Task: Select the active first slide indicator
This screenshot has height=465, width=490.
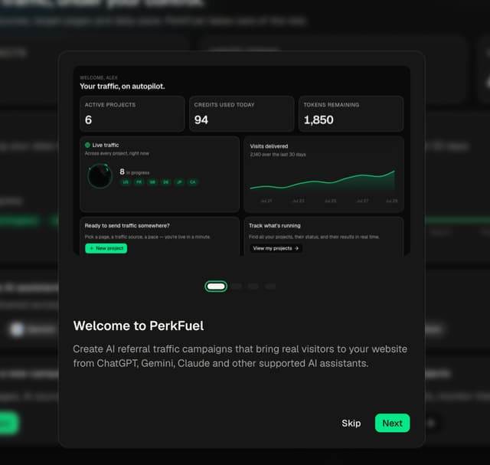Action: (x=216, y=287)
